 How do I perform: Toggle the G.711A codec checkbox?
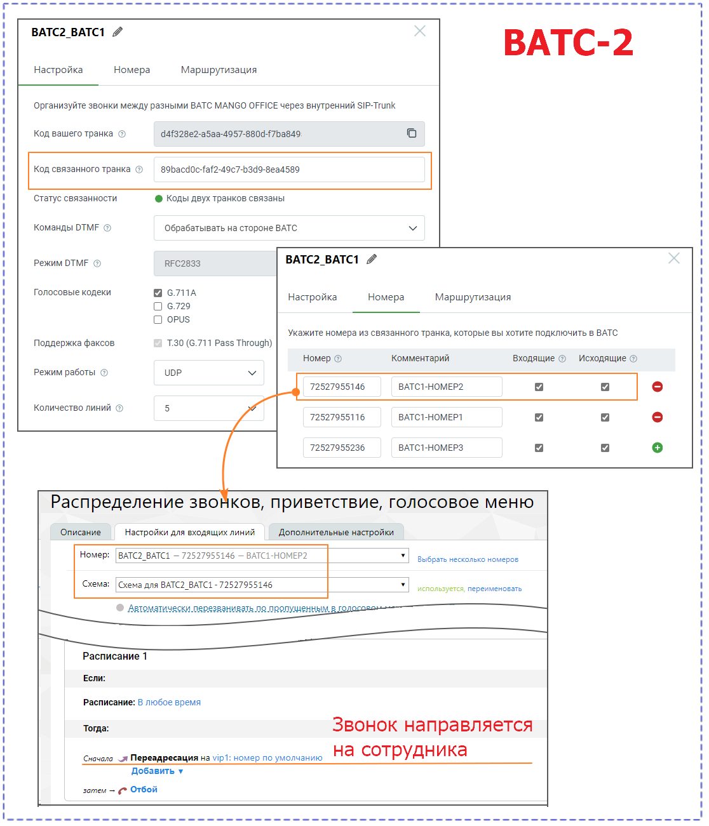[x=158, y=293]
